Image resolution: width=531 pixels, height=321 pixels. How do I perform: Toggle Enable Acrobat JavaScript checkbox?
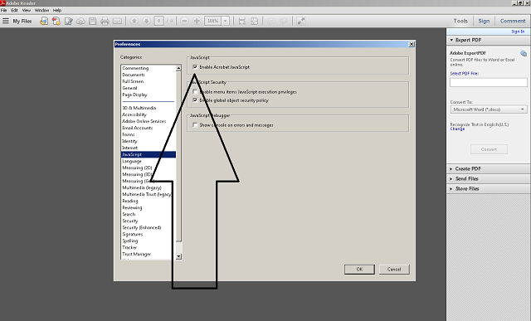point(195,67)
